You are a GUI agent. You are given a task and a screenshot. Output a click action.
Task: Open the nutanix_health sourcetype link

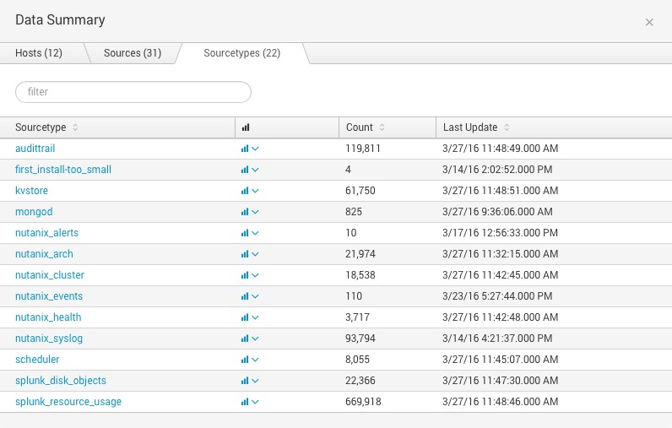click(48, 317)
